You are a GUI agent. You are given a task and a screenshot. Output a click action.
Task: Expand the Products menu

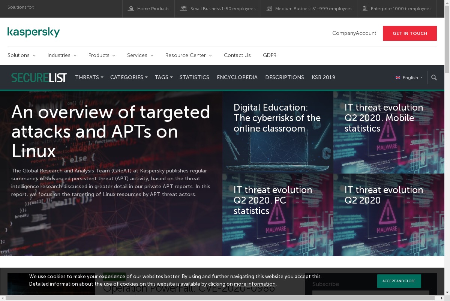102,55
